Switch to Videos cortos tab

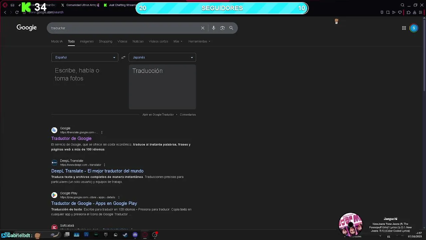pos(158,41)
